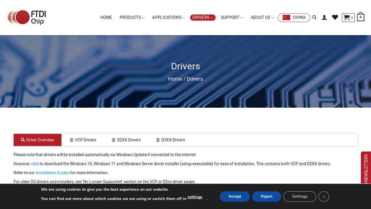
Task: Switch to the D2XX Drivers tab
Action: [x=126, y=140]
